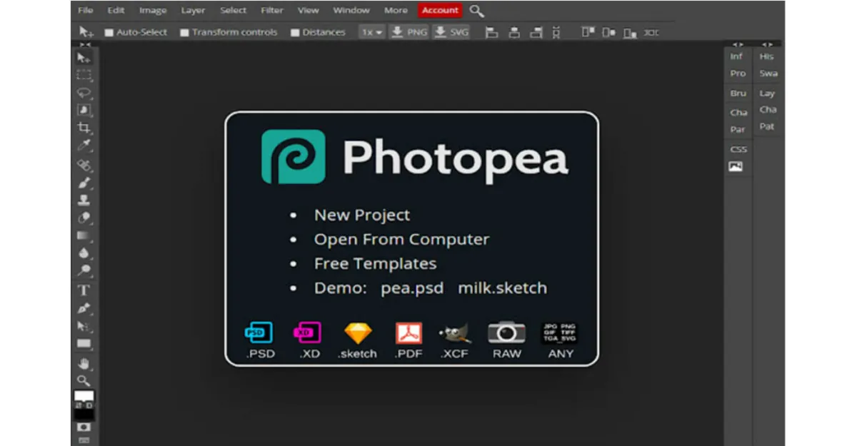
Task: Select the Zoom magnifier tool in toolbar
Action: coord(84,380)
